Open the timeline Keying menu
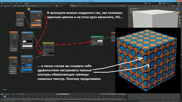Image resolution: width=182 pixels, height=102 pixels. click(x=14, y=94)
